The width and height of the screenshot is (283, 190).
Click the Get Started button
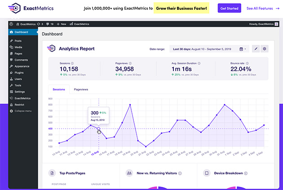229,8
